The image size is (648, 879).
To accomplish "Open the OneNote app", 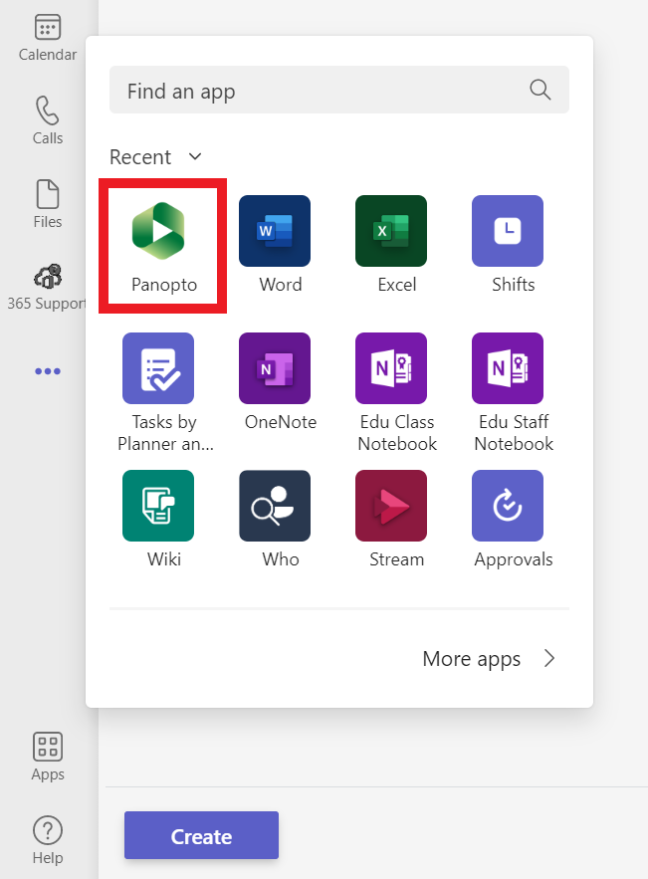I will coord(275,368).
